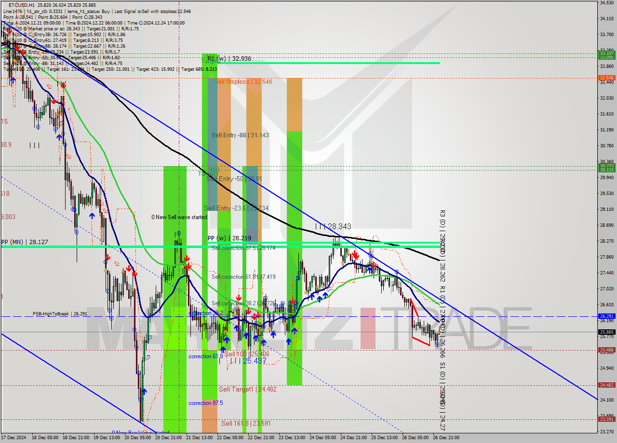Click the 'Sell Stoploss | 32.546' label
Viewport: 617px width, 443px height.
click(x=243, y=81)
